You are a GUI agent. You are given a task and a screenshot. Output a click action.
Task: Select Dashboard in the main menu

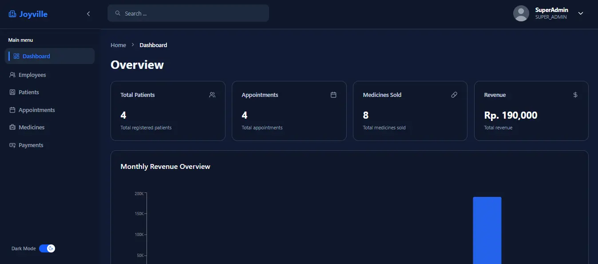click(x=36, y=56)
